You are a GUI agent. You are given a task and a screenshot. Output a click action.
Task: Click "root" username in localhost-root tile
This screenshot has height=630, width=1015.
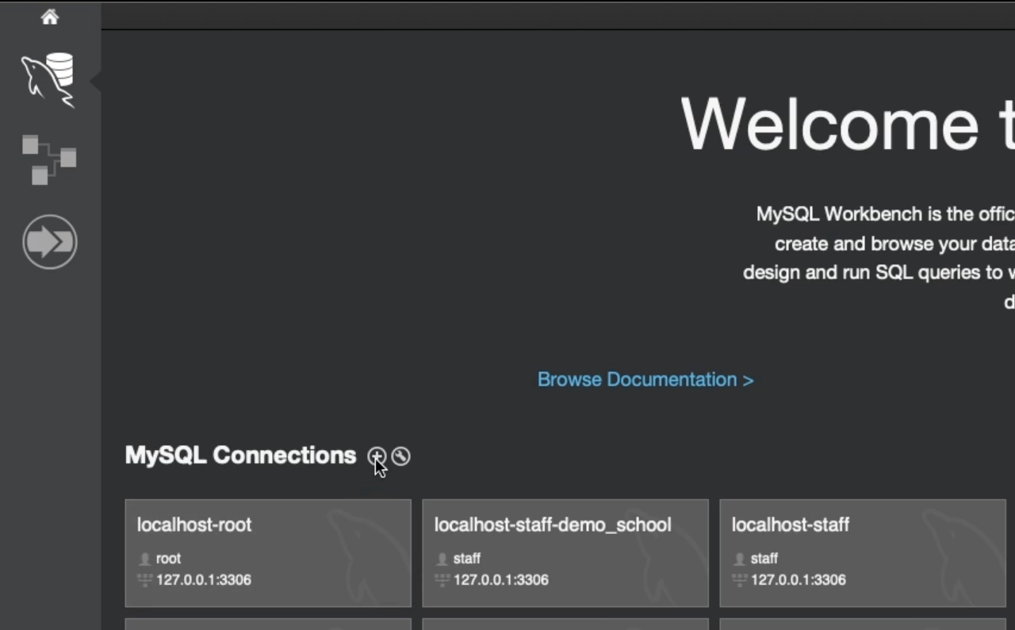(x=168, y=559)
